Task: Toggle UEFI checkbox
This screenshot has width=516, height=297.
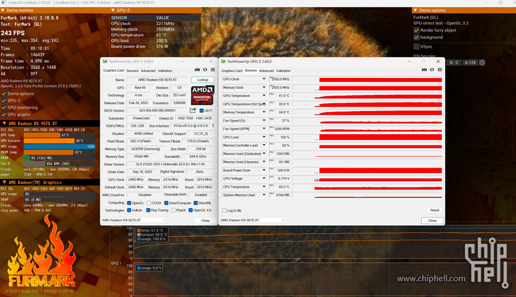Action: (201, 111)
